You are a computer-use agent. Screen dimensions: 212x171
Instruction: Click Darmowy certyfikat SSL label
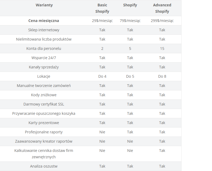(44, 104)
